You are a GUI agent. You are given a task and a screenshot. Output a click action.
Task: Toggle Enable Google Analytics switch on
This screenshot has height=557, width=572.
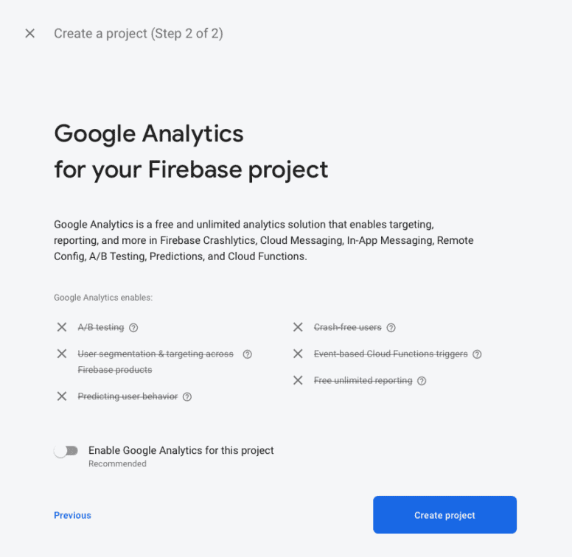[x=66, y=452]
